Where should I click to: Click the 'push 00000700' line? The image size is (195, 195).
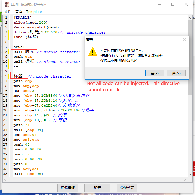tap(29, 159)
